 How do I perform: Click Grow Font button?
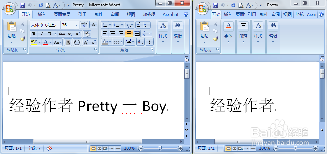86,42
